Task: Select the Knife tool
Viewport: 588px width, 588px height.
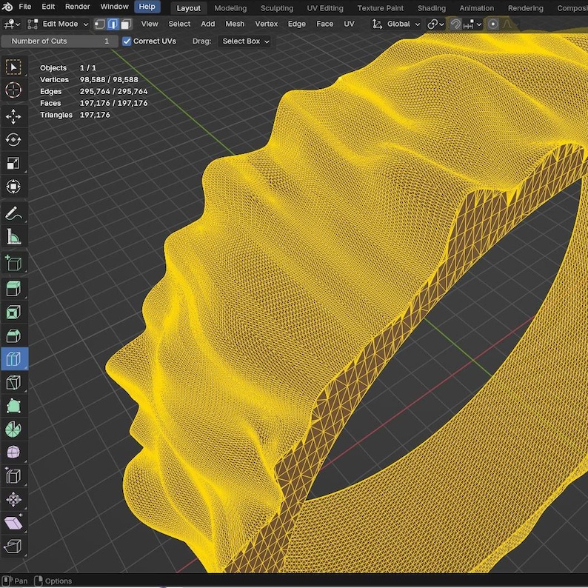Action: tap(13, 383)
